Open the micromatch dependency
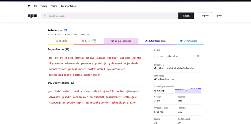Image resolution: width=251 pixels, height=124 pixels. (x=72, y=63)
